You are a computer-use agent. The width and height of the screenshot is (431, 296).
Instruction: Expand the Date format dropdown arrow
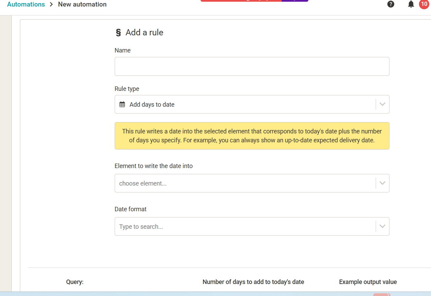pos(382,226)
